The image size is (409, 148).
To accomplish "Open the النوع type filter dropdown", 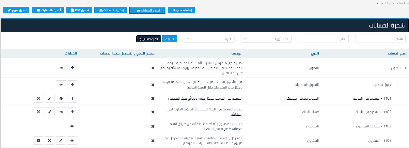I will click(209, 39).
